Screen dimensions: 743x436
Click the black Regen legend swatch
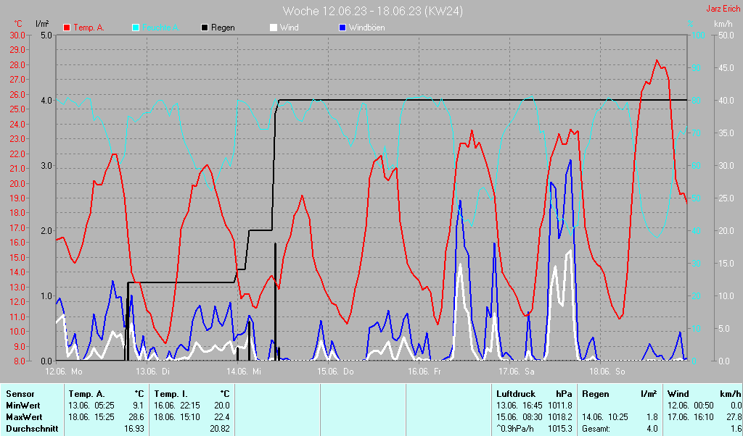(204, 28)
